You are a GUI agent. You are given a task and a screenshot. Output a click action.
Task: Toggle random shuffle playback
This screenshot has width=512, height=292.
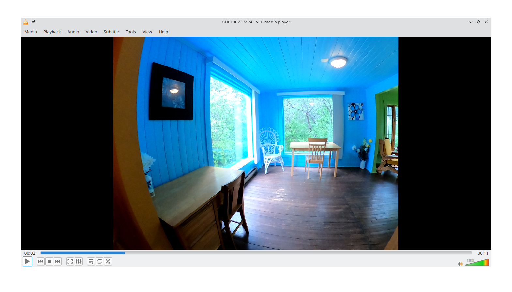point(108,261)
